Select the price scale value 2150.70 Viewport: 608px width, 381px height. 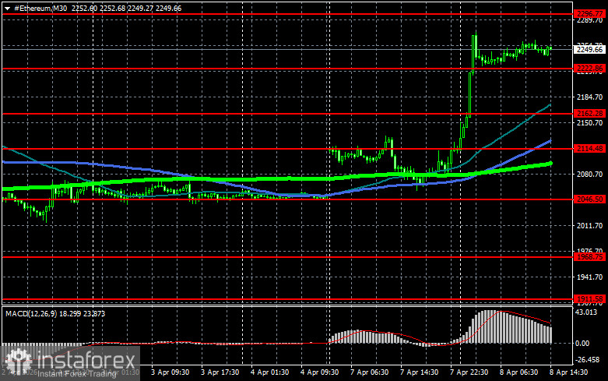tap(590, 122)
